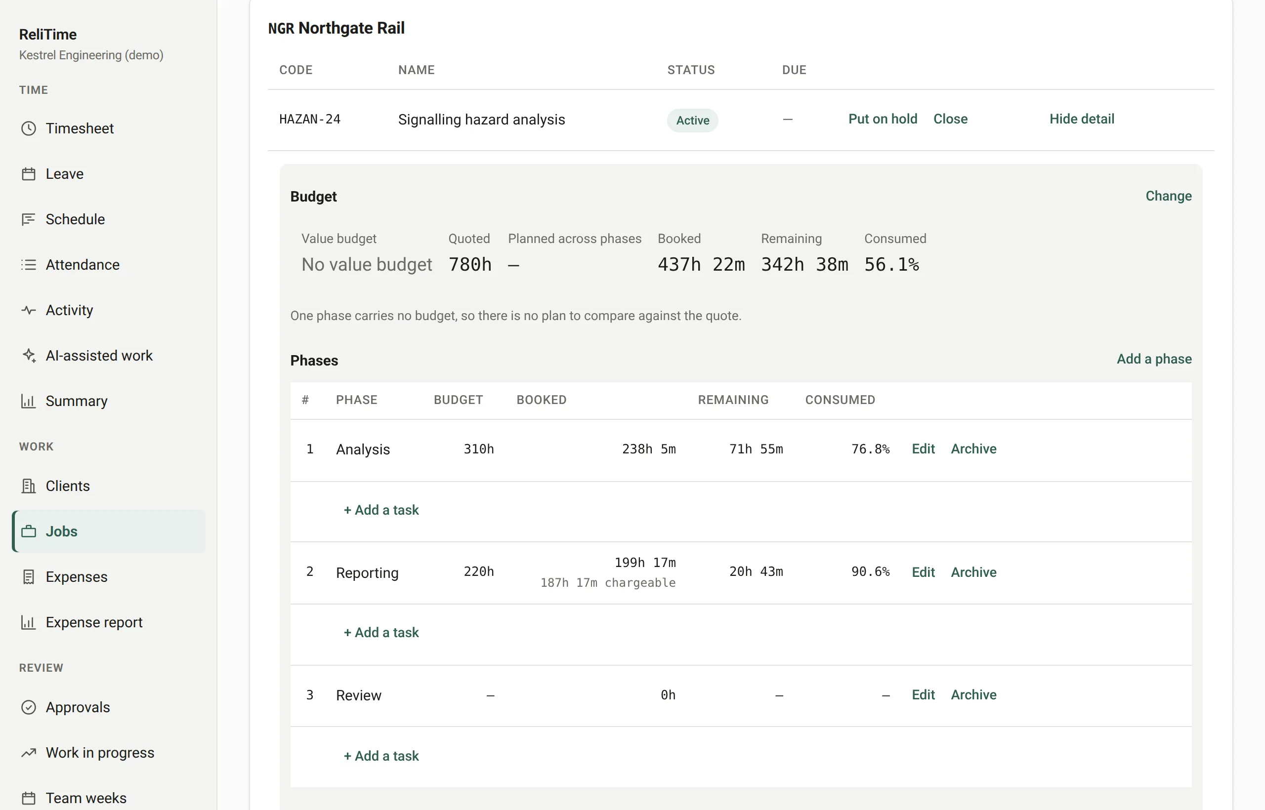1265x810 pixels.
Task: Add a task under Review
Action: point(381,756)
